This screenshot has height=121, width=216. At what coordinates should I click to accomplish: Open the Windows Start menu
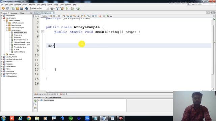pos(3,118)
